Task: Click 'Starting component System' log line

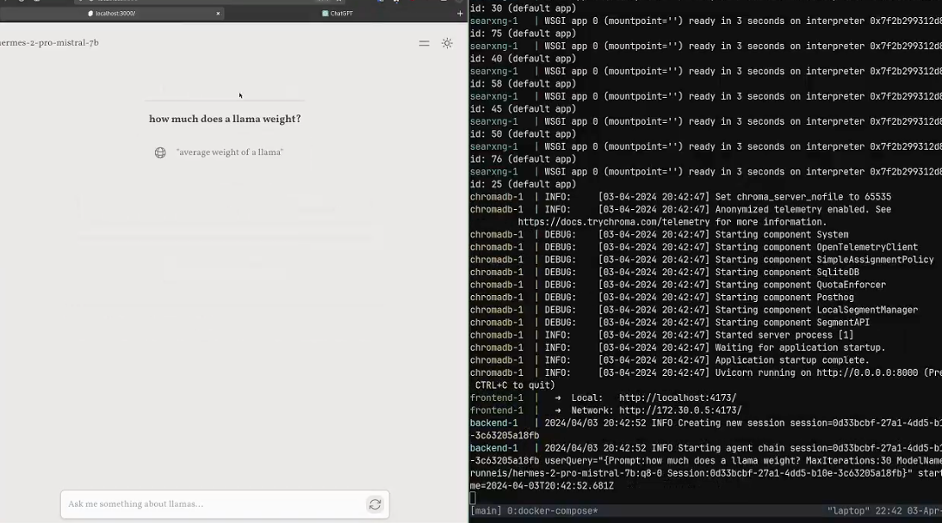Action: (x=659, y=235)
